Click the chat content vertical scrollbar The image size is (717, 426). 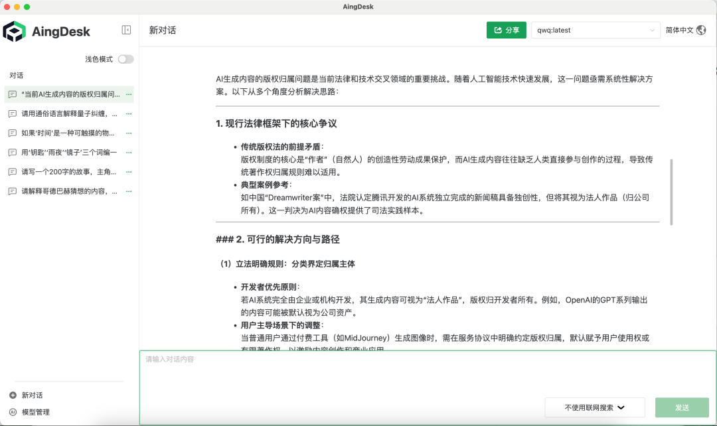coord(671,192)
